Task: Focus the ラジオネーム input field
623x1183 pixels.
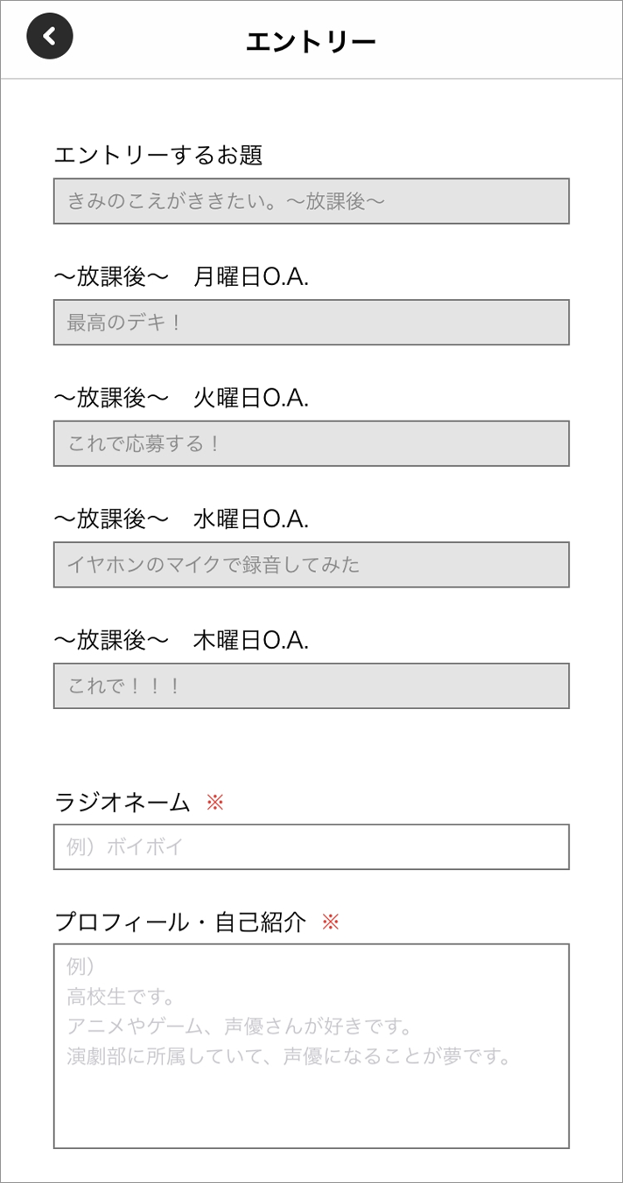Action: coord(311,846)
